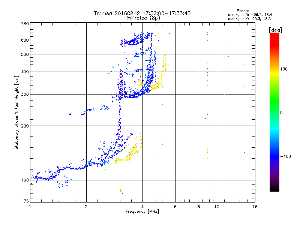Click the x-axis label '10'
This screenshot has width=300, height=225.
click(217, 207)
